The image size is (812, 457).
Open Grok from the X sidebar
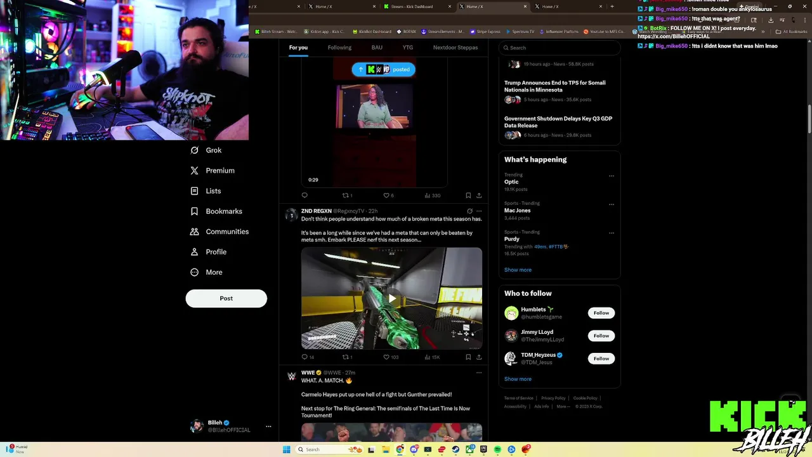coord(206,150)
